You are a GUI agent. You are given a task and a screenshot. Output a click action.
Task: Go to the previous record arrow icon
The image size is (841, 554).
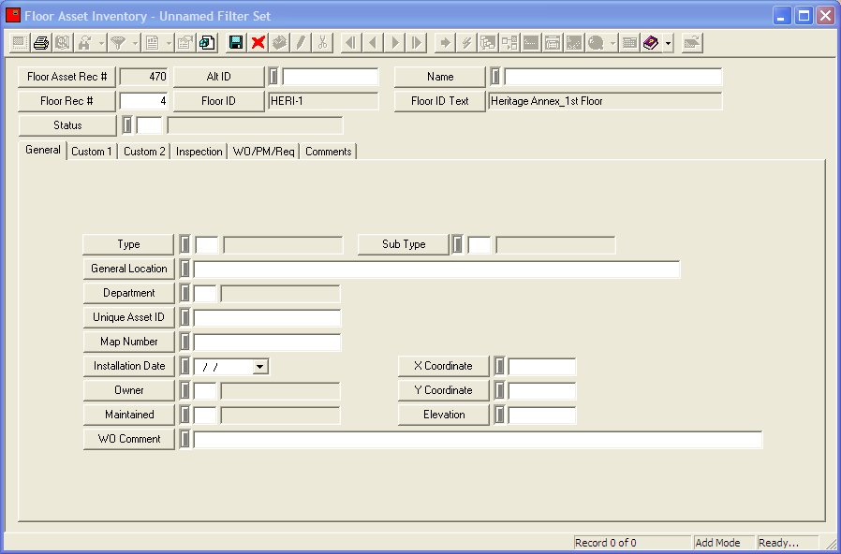tap(373, 43)
